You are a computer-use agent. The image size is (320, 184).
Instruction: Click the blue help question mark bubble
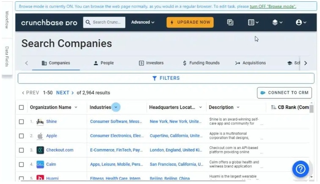coord(300,169)
